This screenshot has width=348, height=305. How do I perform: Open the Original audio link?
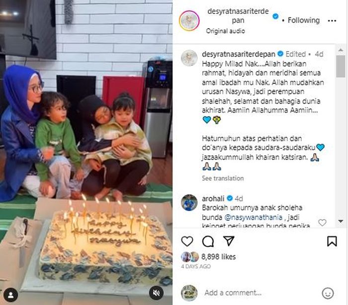(225, 31)
